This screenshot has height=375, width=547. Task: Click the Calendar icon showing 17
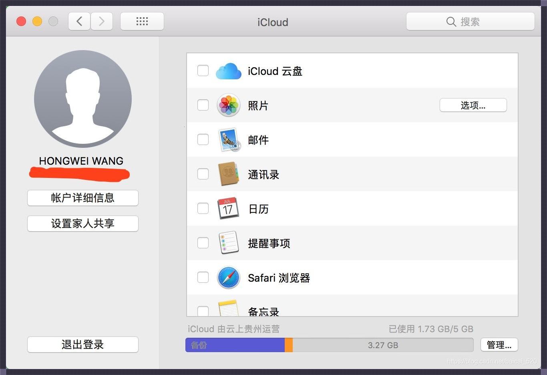pyautogui.click(x=228, y=208)
